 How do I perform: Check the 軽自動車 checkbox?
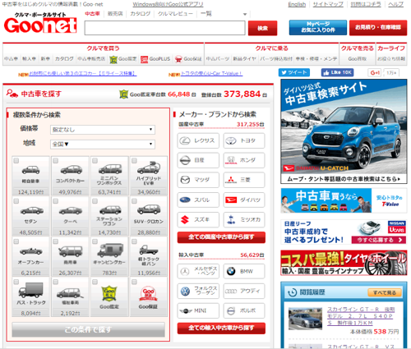tap(16, 161)
